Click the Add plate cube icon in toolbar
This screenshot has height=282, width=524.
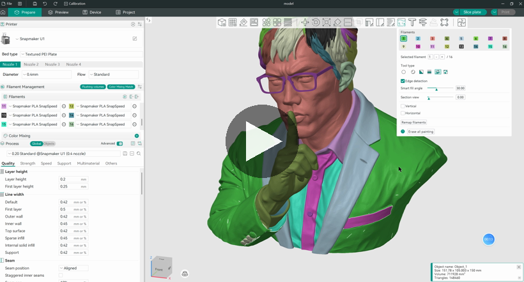222,22
